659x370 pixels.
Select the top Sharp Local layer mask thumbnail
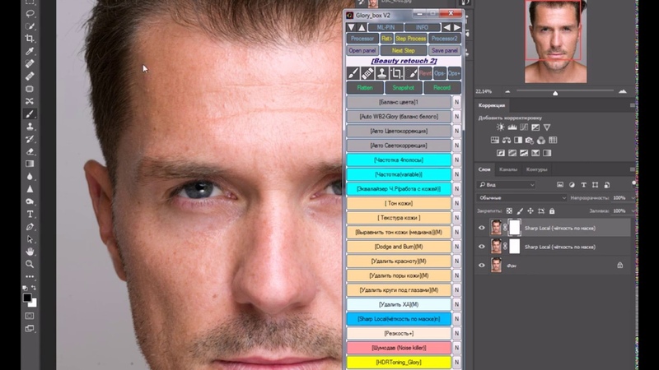tap(514, 228)
